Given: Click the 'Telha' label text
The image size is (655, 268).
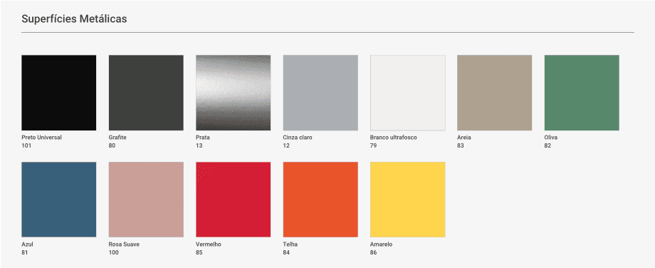Looking at the screenshot, I should point(290,244).
